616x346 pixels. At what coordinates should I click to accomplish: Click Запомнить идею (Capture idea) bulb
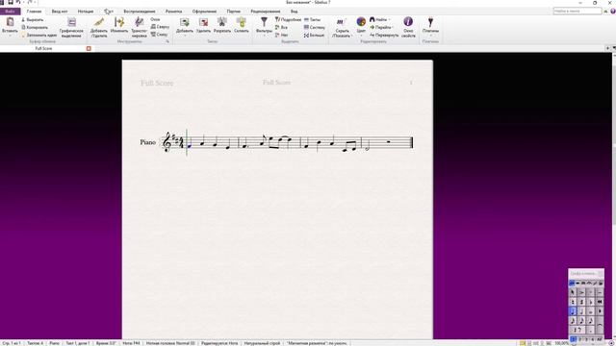(38, 36)
